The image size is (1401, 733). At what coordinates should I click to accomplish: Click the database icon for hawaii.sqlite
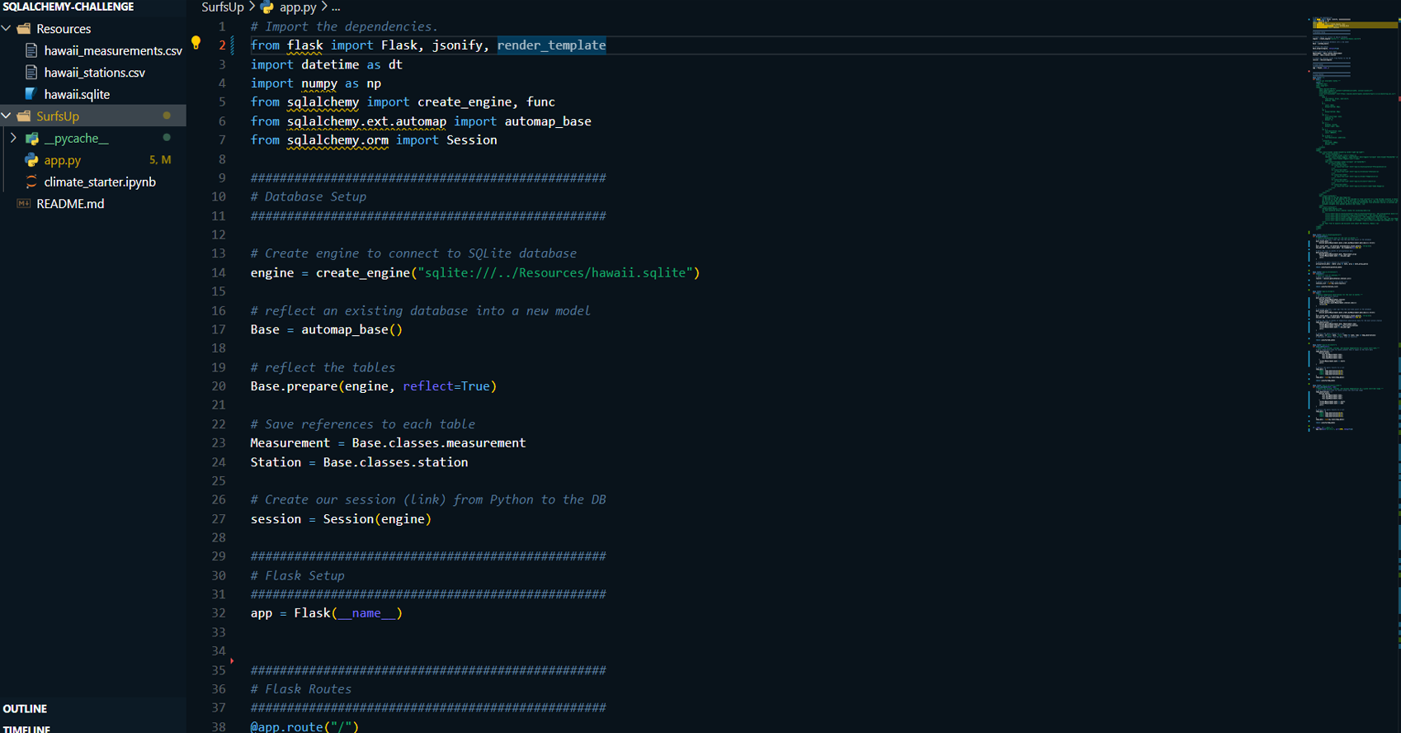point(31,94)
